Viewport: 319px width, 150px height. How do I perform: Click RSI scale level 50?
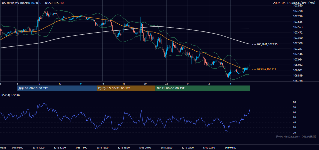point(294,117)
